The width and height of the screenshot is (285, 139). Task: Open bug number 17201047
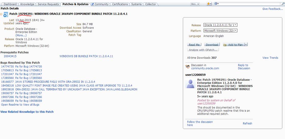(x=7, y=74)
